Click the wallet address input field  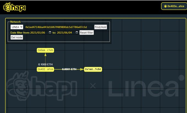click(x=58, y=27)
